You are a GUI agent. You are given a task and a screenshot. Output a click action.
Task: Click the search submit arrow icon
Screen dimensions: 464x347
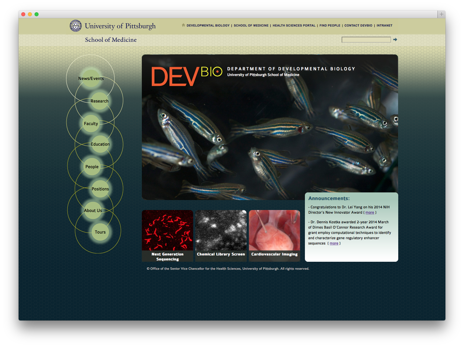[x=395, y=39]
